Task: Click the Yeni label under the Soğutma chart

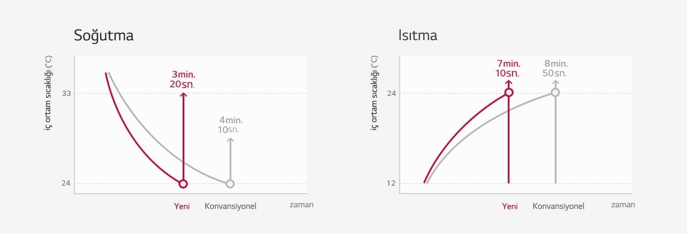Action: (x=182, y=206)
